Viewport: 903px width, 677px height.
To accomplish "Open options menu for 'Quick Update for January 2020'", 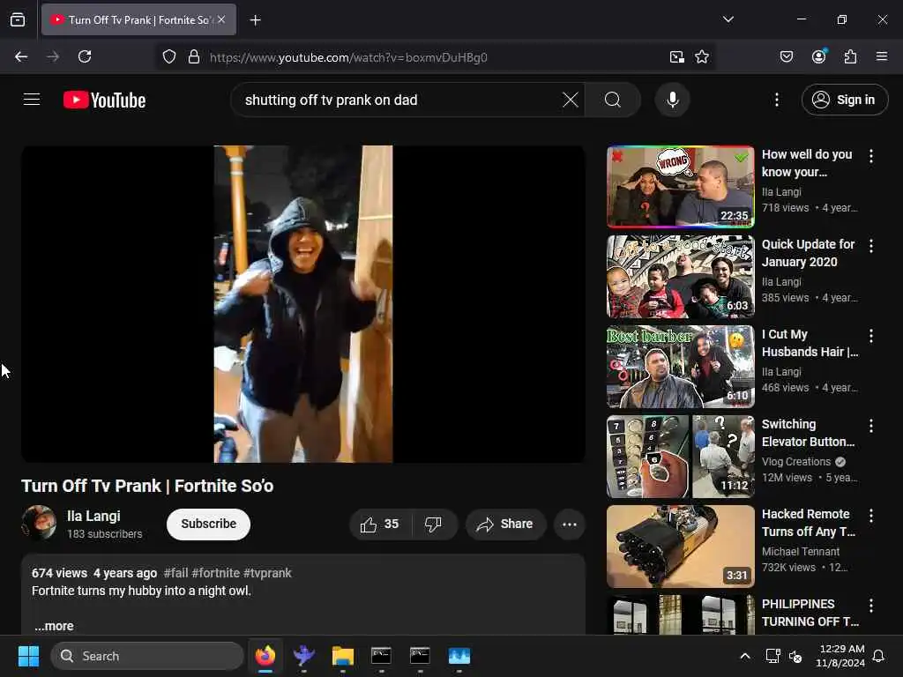I will point(871,246).
